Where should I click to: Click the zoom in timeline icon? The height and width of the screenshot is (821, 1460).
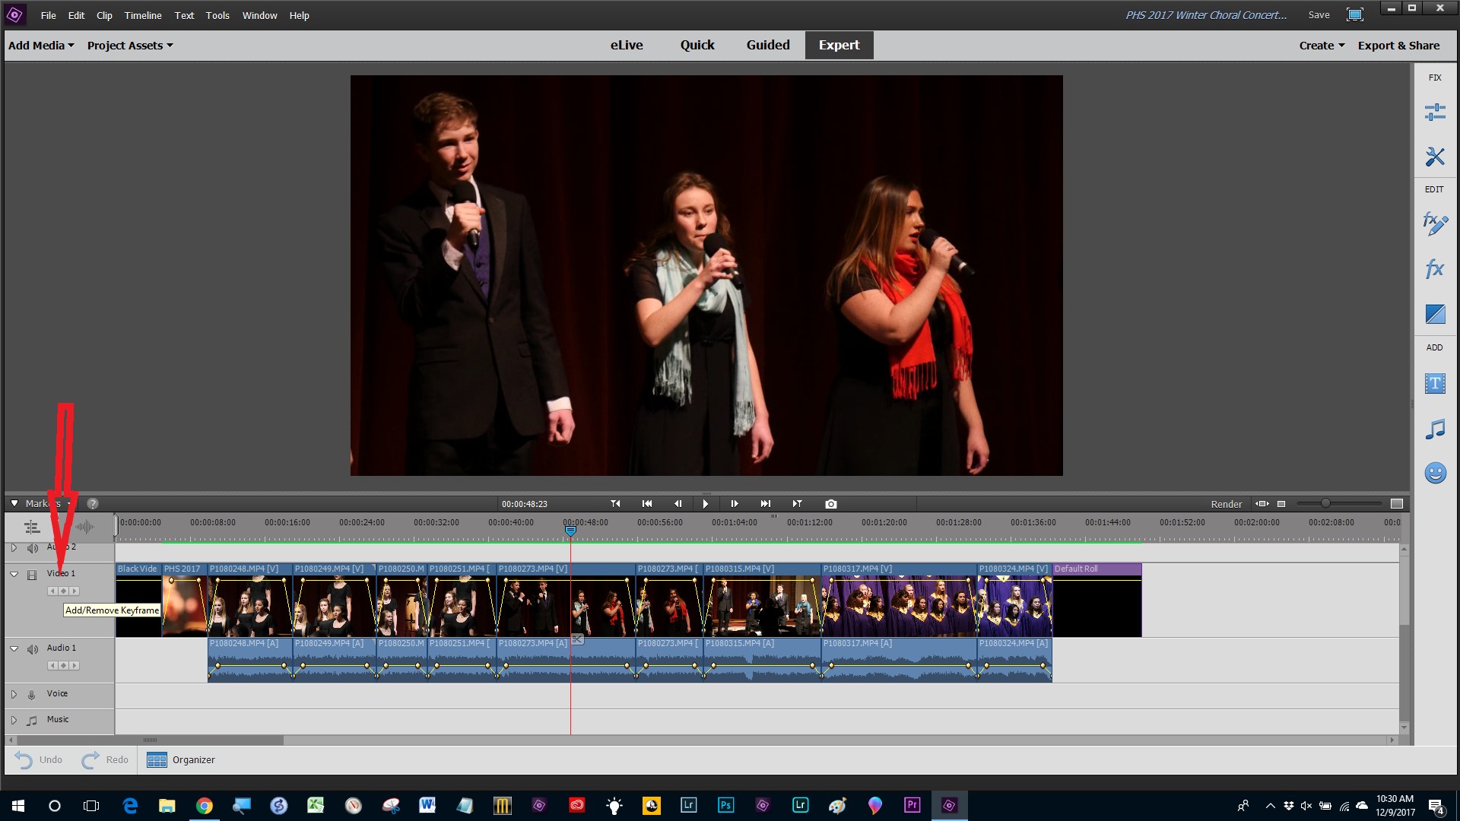[1397, 504]
